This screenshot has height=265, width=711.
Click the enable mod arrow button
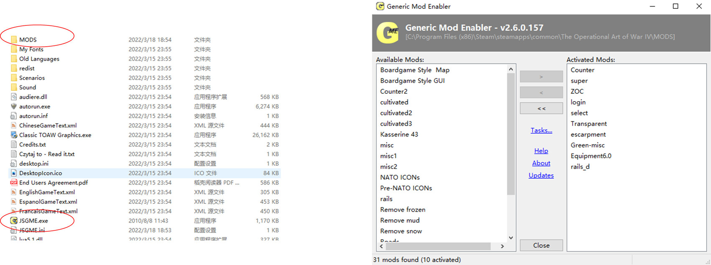pos(541,77)
